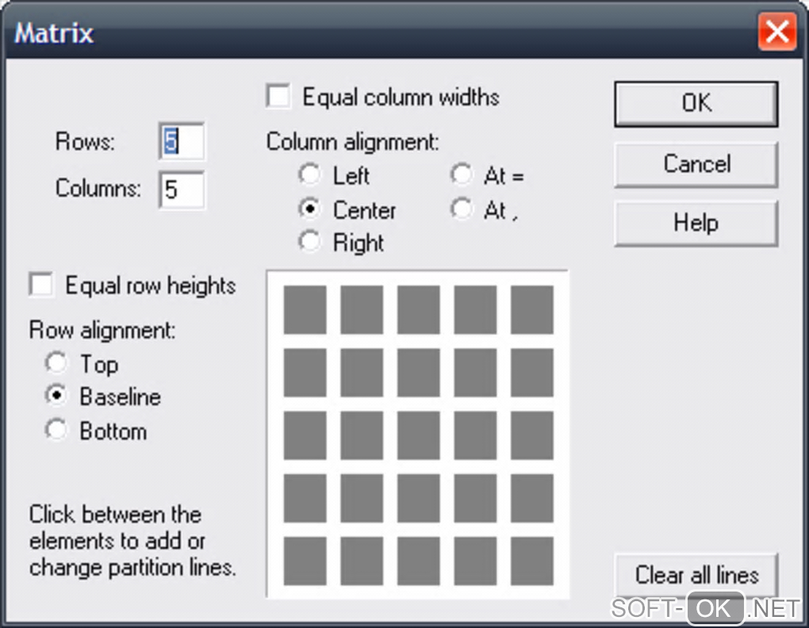Select Center column alignment
The width and height of the screenshot is (809, 628).
pyautogui.click(x=309, y=209)
